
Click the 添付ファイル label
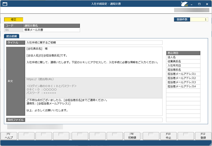(16, 120)
